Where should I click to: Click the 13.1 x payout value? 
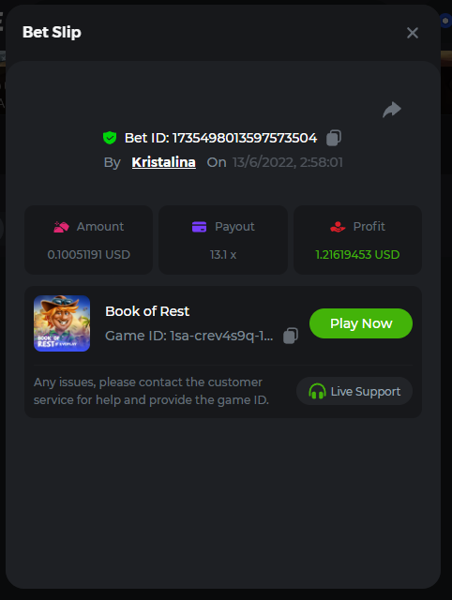(223, 254)
